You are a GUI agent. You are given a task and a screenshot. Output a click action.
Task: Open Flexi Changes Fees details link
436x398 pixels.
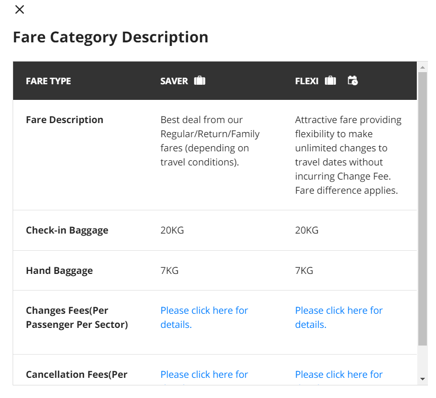[338, 317]
